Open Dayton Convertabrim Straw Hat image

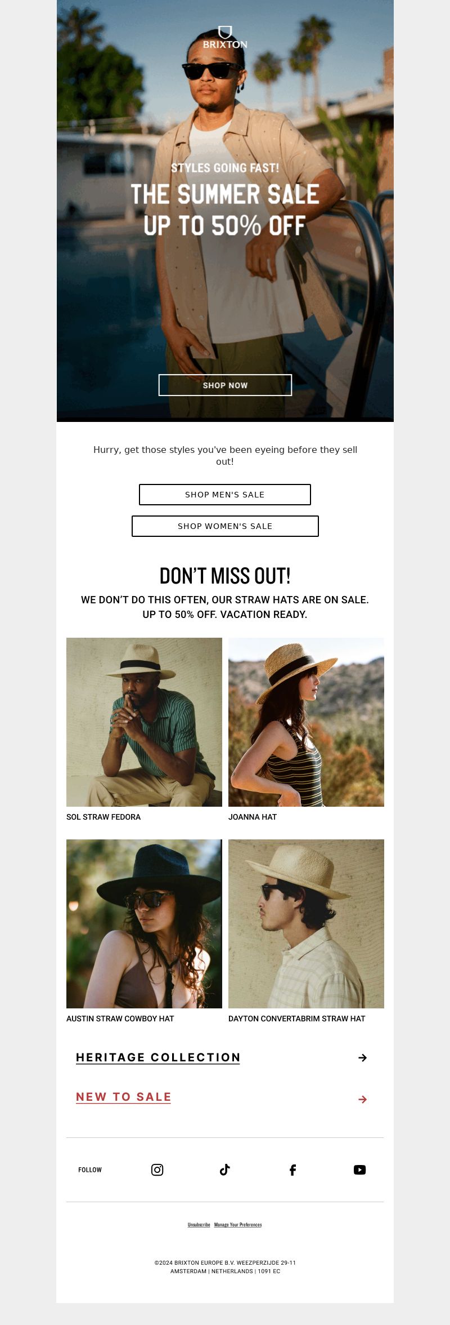[306, 923]
